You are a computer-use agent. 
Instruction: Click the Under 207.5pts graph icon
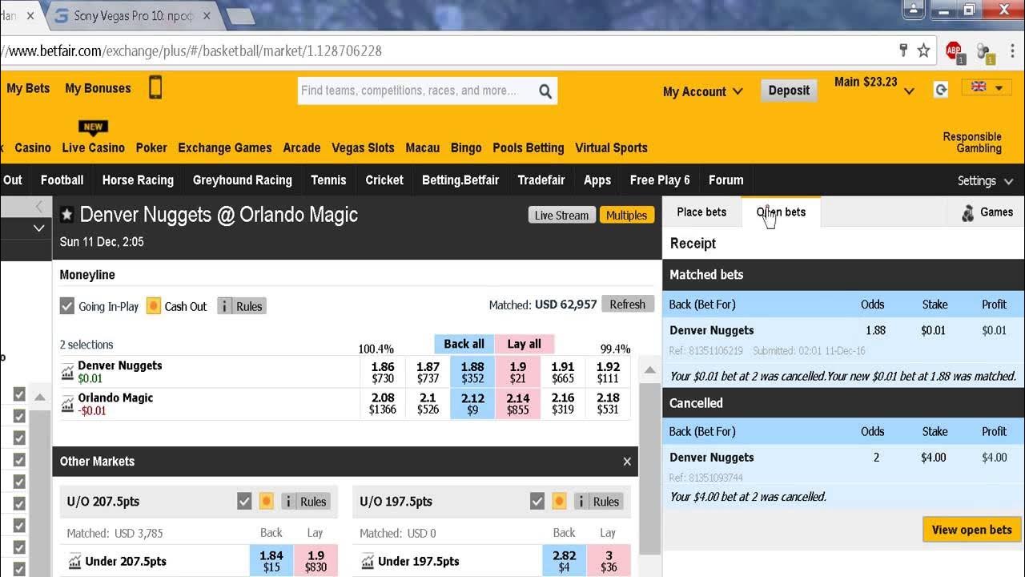point(74,562)
